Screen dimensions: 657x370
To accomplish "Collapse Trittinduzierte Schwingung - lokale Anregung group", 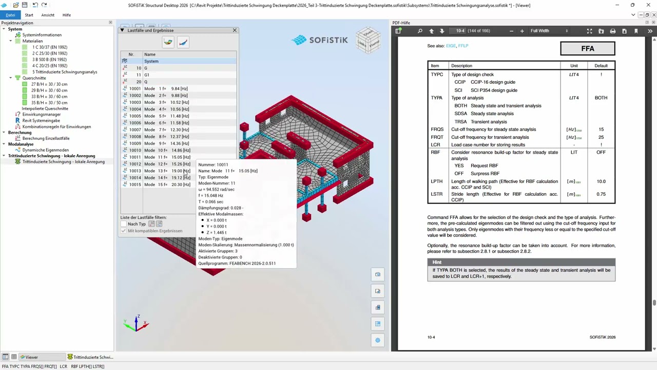I will pos(4,156).
